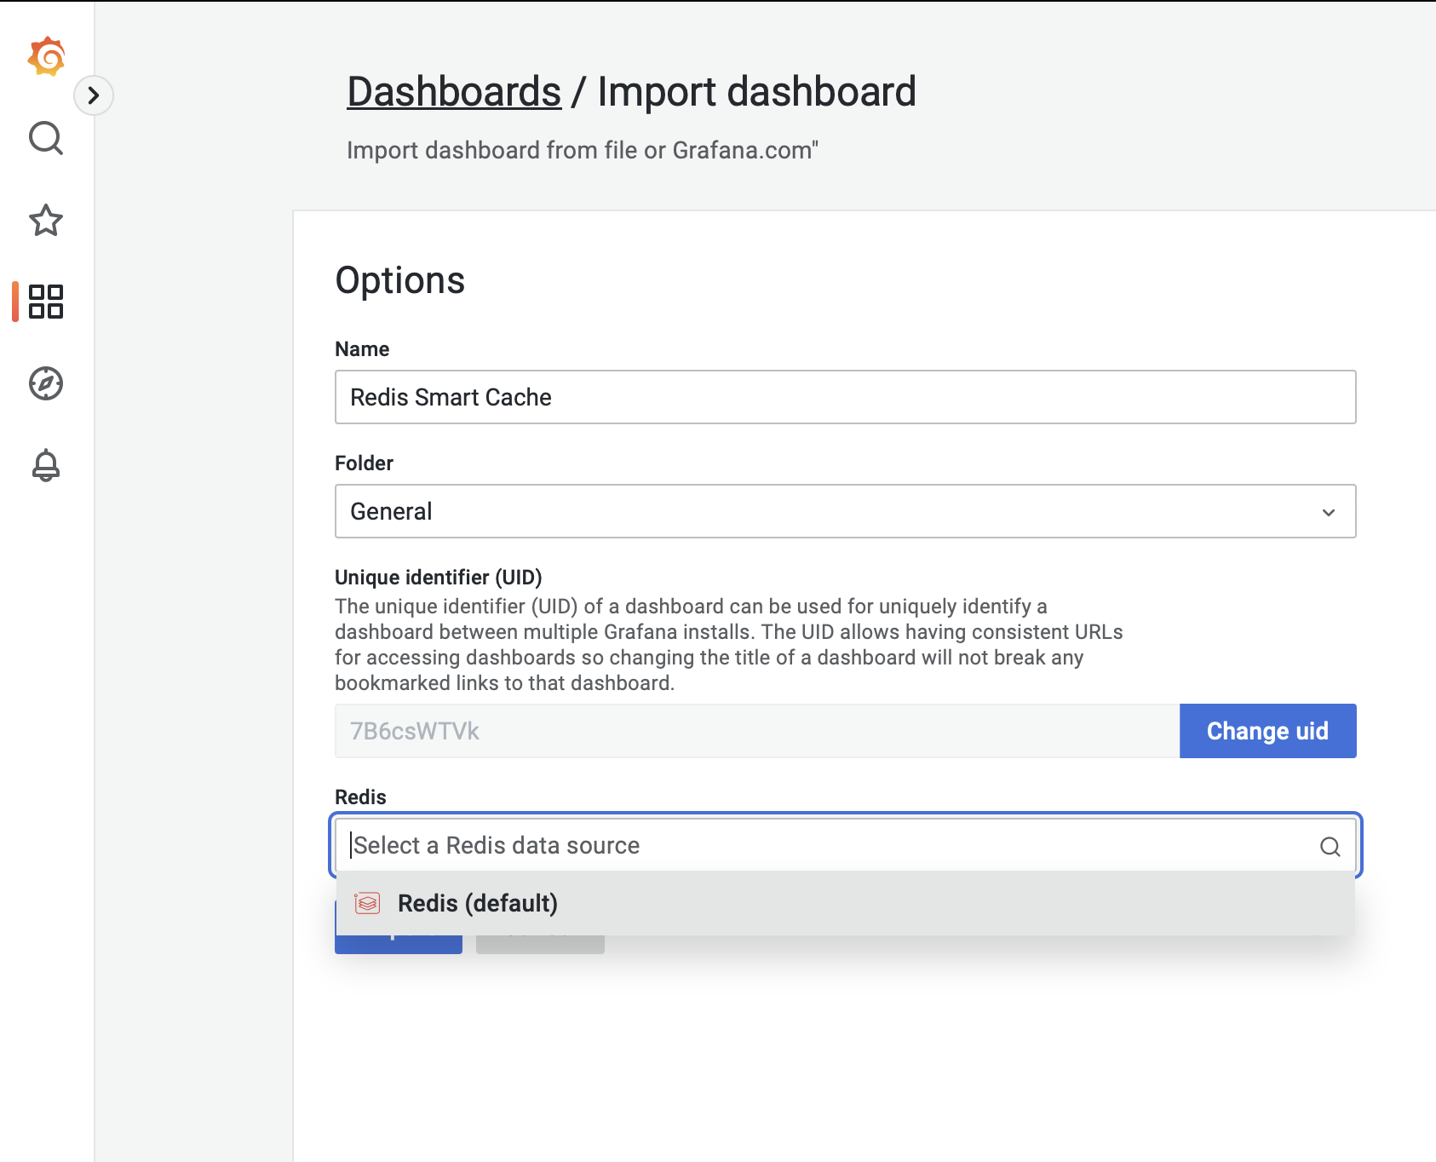Click the partially hidden grey Cancel button
The height and width of the screenshot is (1162, 1436).
pyautogui.click(x=540, y=946)
